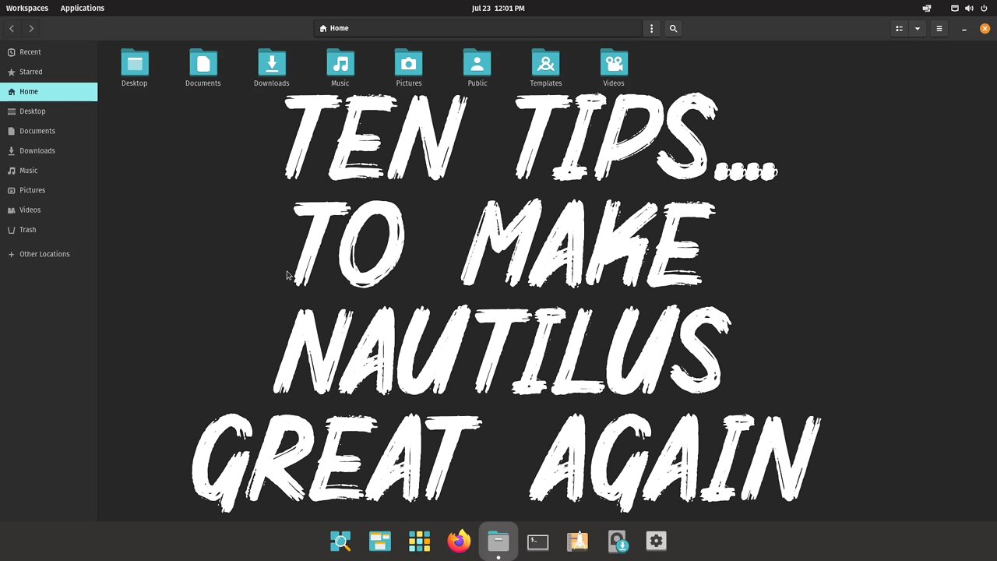Go to Downloads in the sidebar
Image resolution: width=997 pixels, height=561 pixels.
[x=48, y=150]
